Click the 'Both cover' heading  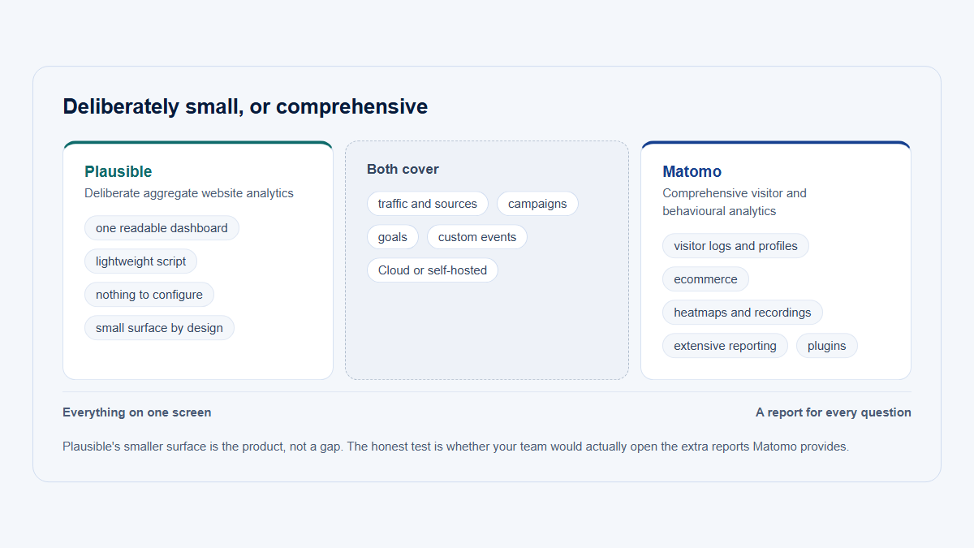point(403,169)
